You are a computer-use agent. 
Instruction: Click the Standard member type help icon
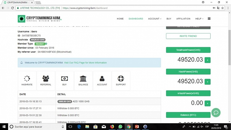point(46,44)
